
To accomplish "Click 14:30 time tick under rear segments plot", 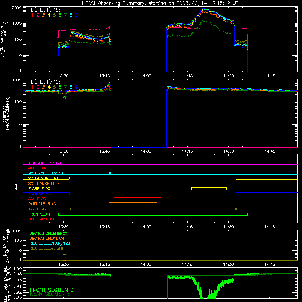I will pyautogui.click(x=229, y=151).
